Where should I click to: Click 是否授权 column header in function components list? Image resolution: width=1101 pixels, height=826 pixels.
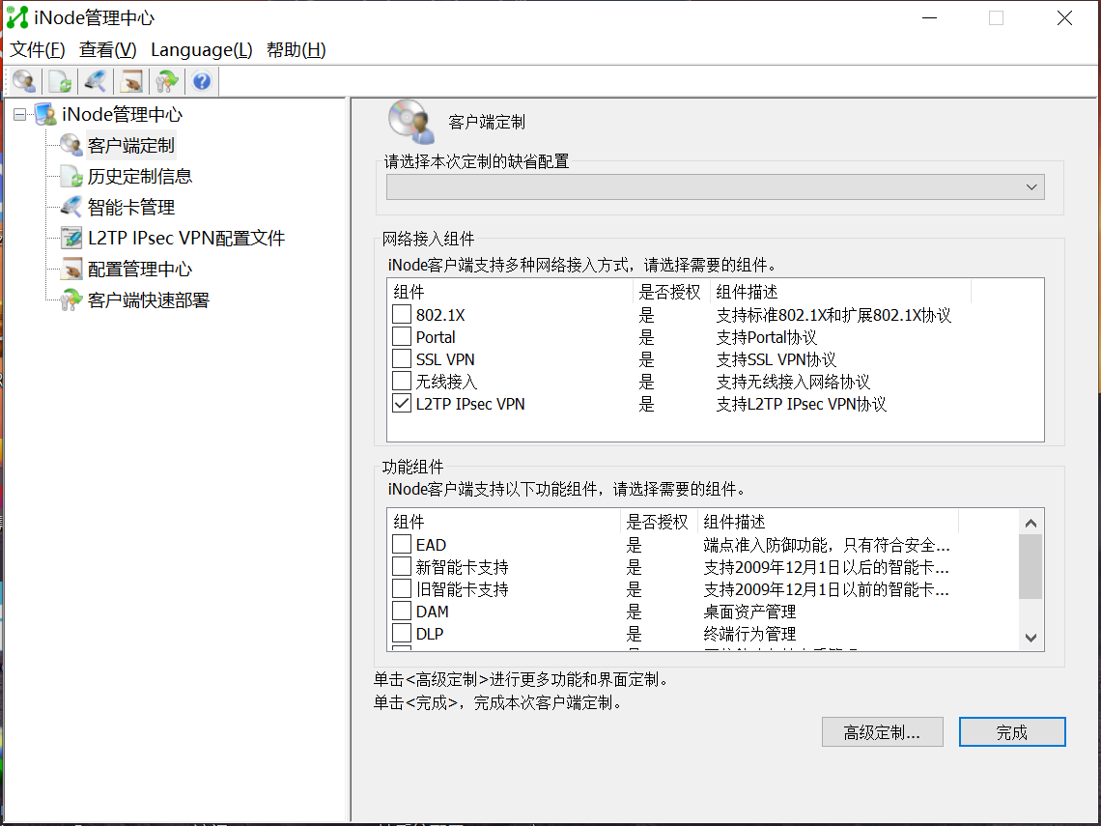tap(658, 522)
